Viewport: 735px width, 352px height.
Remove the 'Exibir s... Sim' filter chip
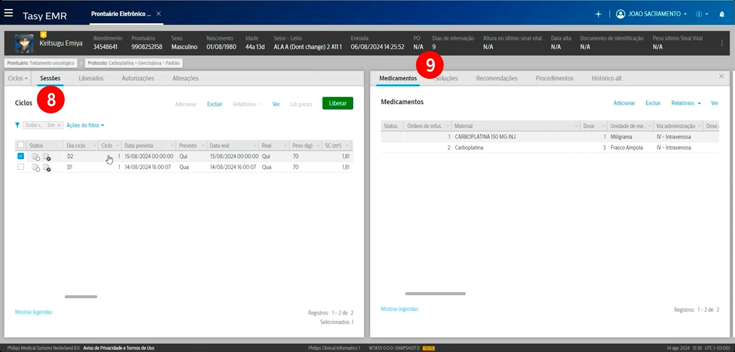pyautogui.click(x=59, y=125)
